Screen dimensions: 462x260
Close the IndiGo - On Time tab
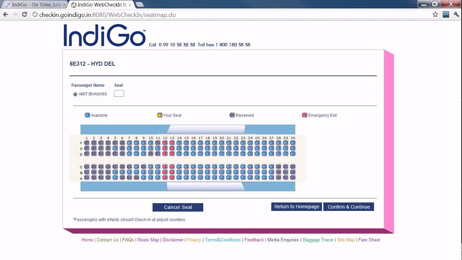(64, 5)
